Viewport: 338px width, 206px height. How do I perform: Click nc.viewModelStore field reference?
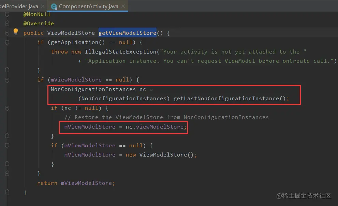(155, 127)
